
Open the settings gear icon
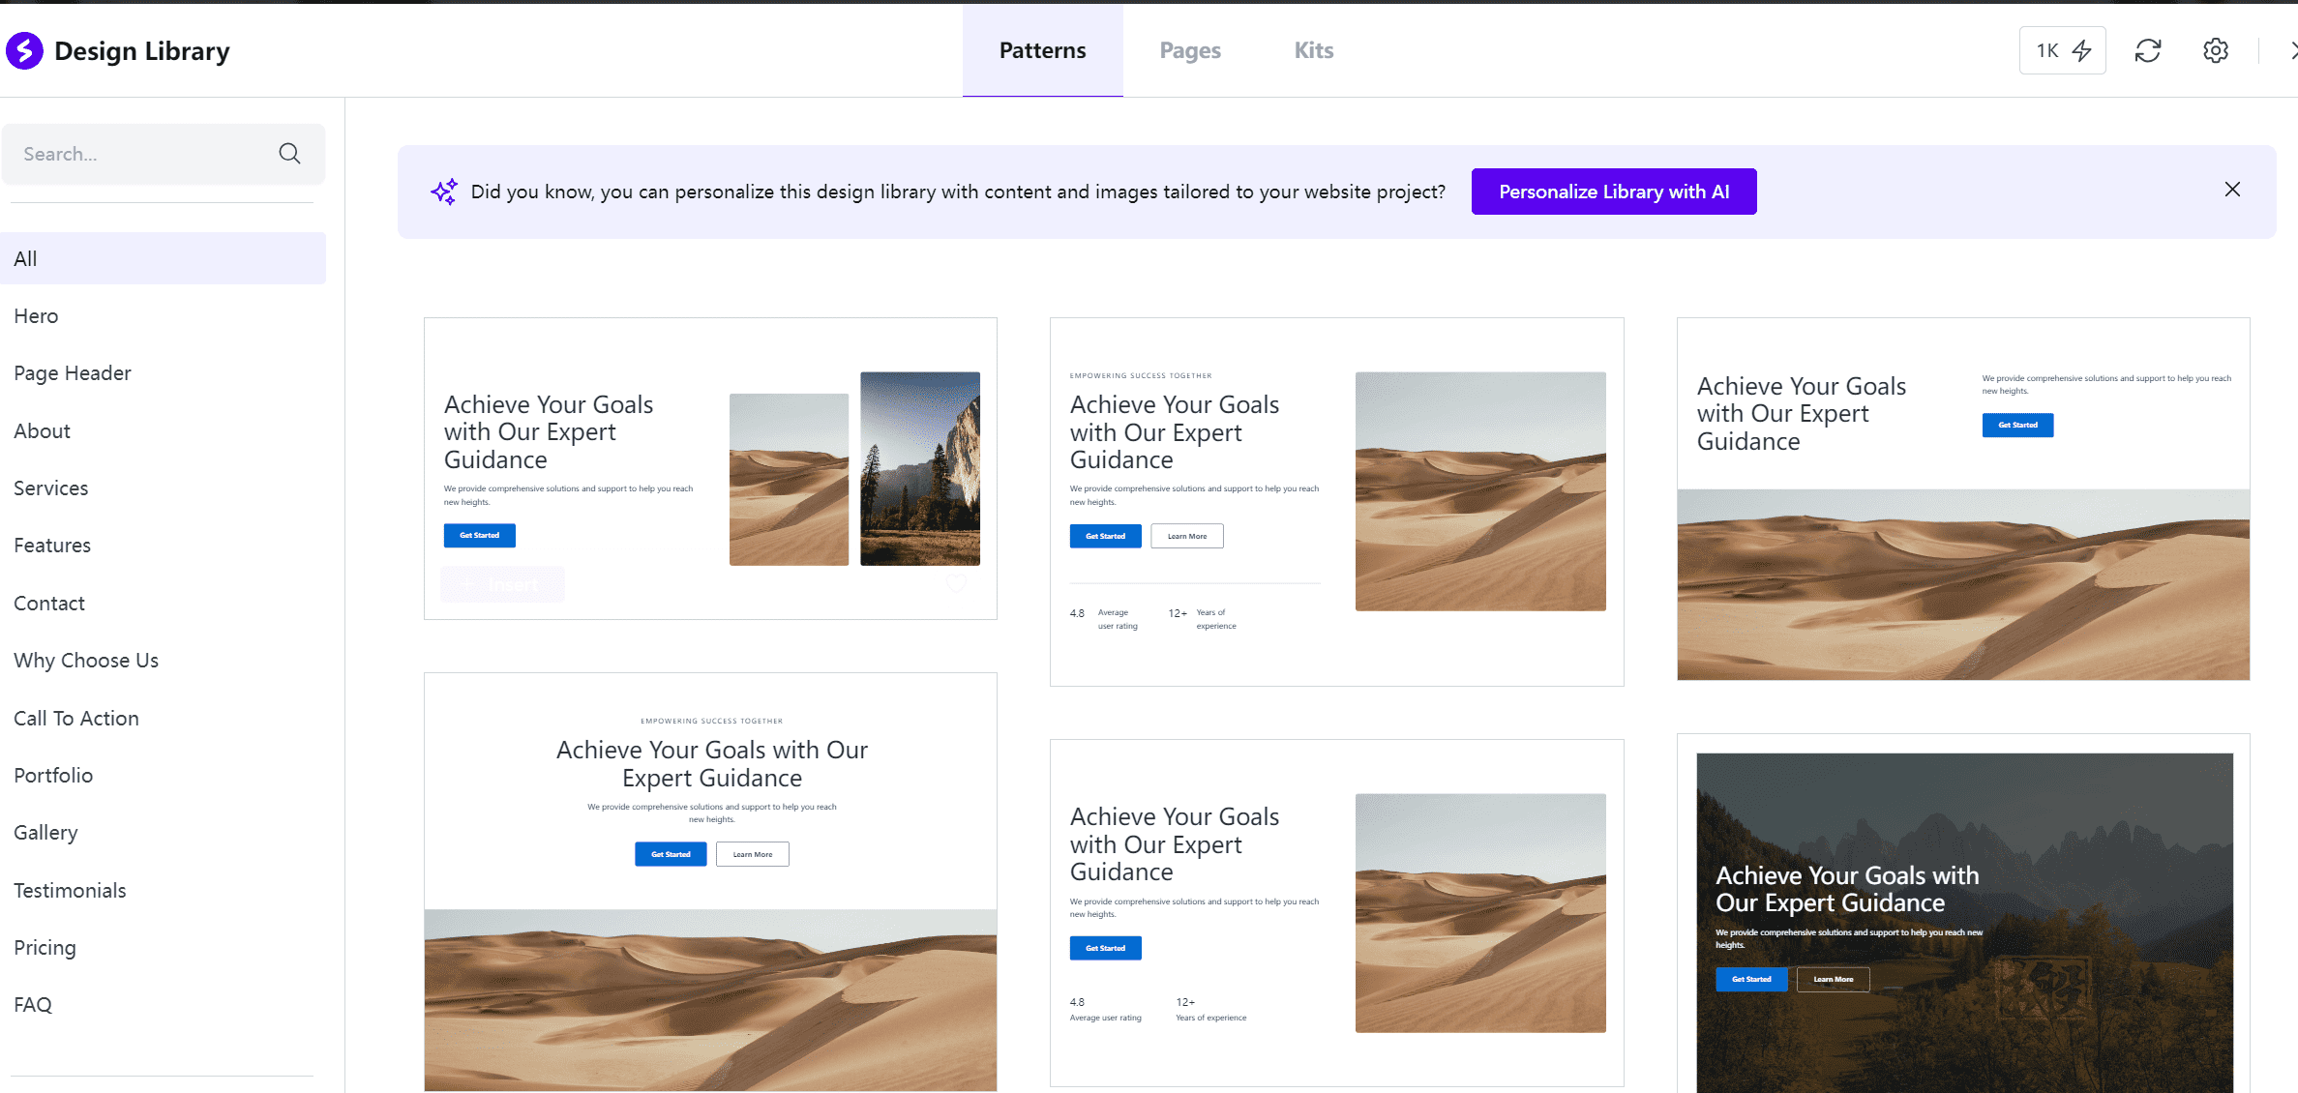coord(2216,50)
